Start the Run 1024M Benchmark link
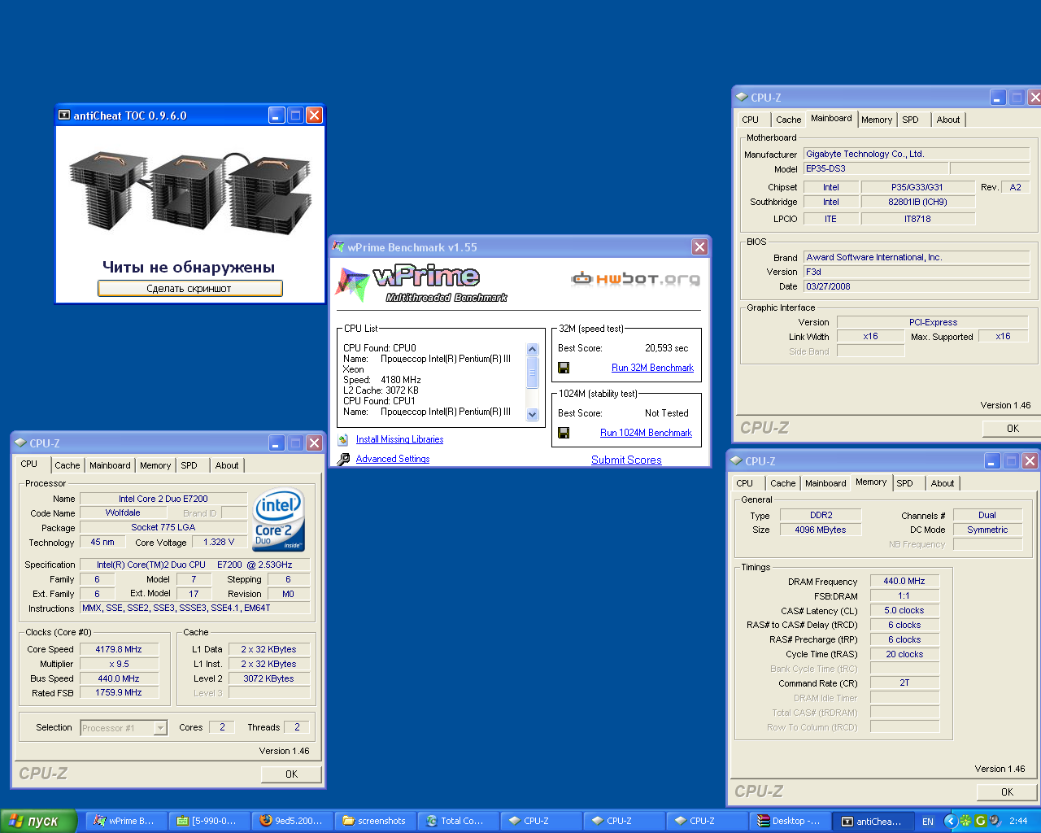Image resolution: width=1041 pixels, height=833 pixels. click(646, 433)
